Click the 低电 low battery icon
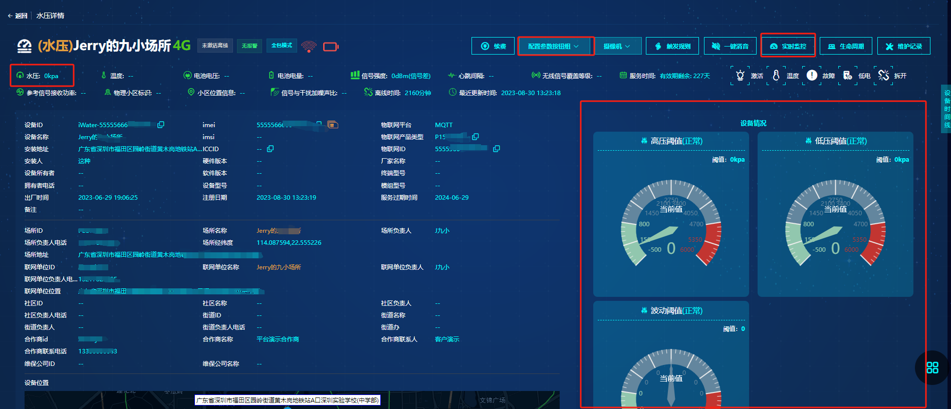 (847, 76)
